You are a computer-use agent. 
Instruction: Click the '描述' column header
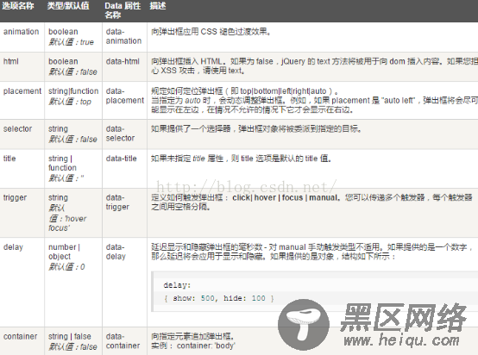click(158, 6)
